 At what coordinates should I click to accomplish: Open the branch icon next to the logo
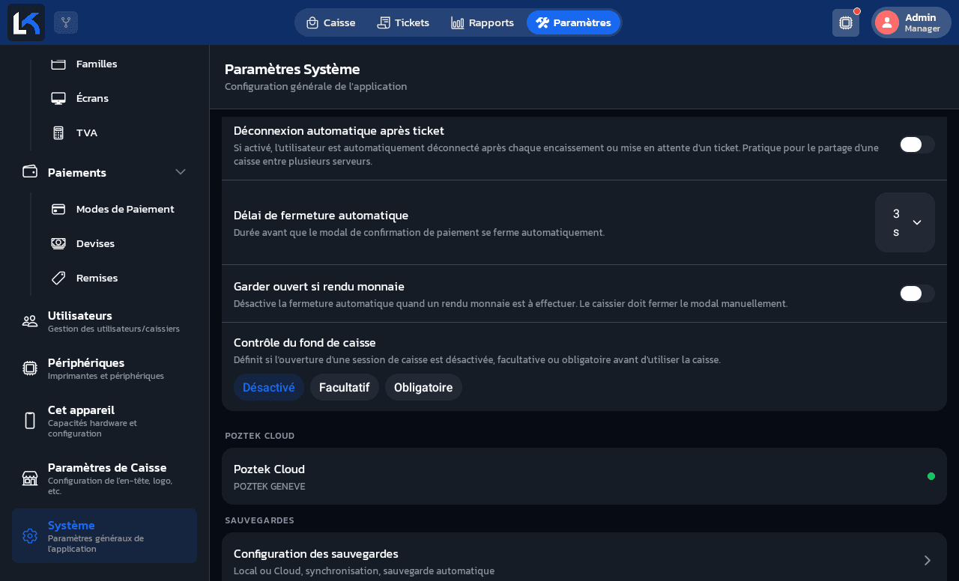point(66,22)
